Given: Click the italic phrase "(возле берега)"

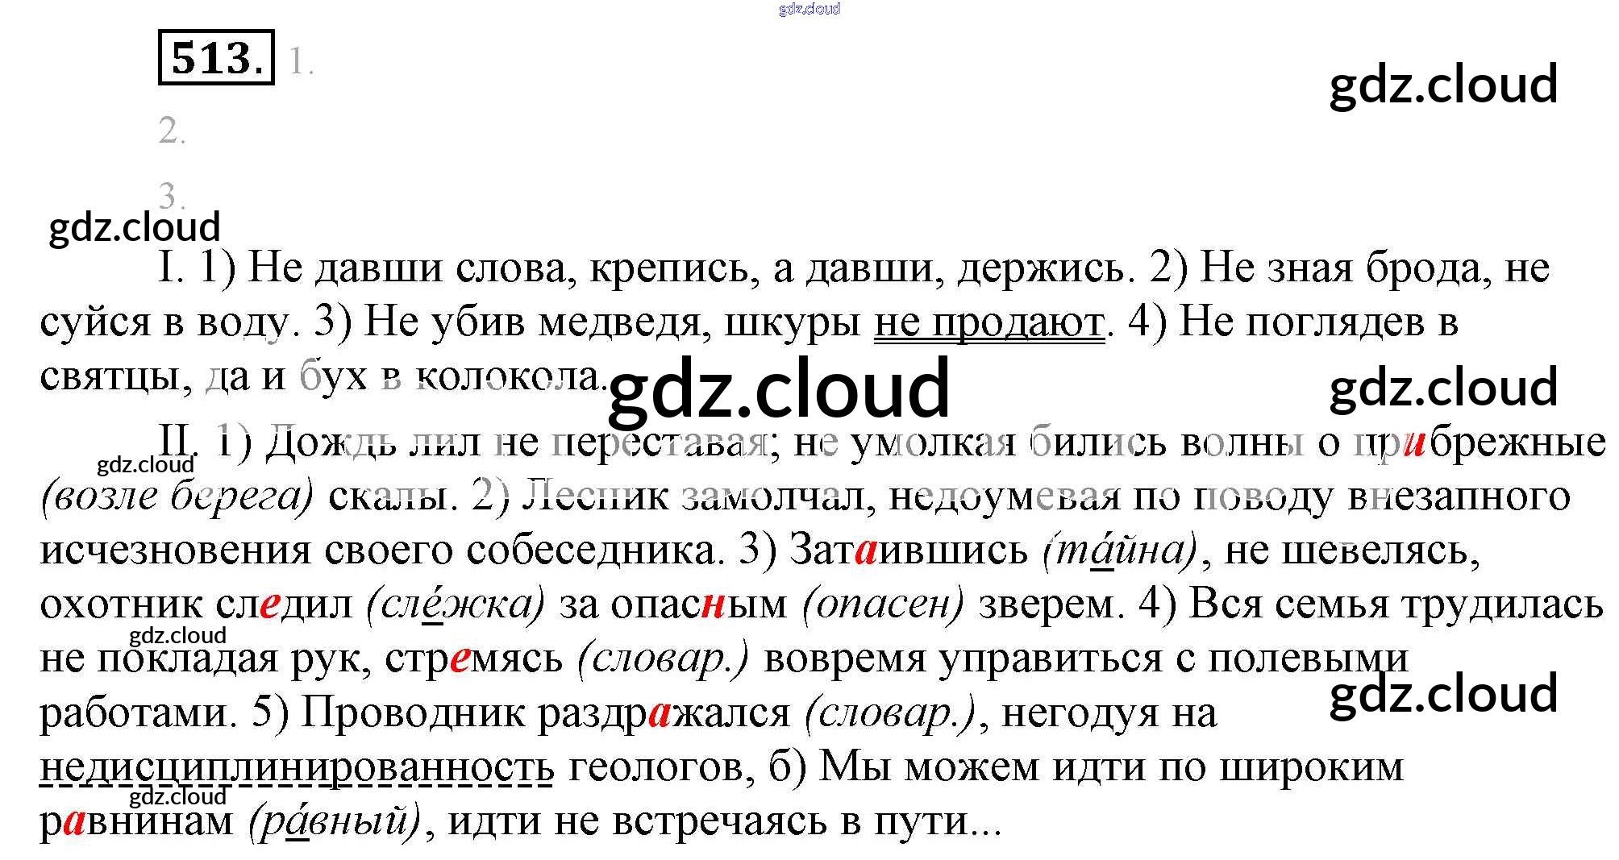Looking at the screenshot, I should click(177, 497).
